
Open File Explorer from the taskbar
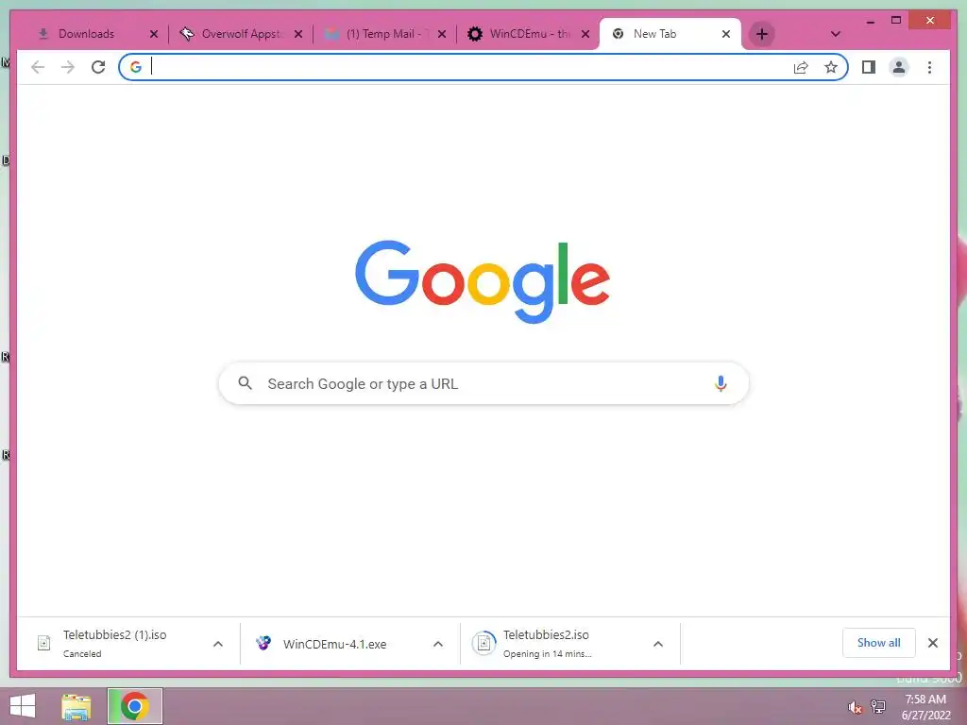click(x=76, y=706)
